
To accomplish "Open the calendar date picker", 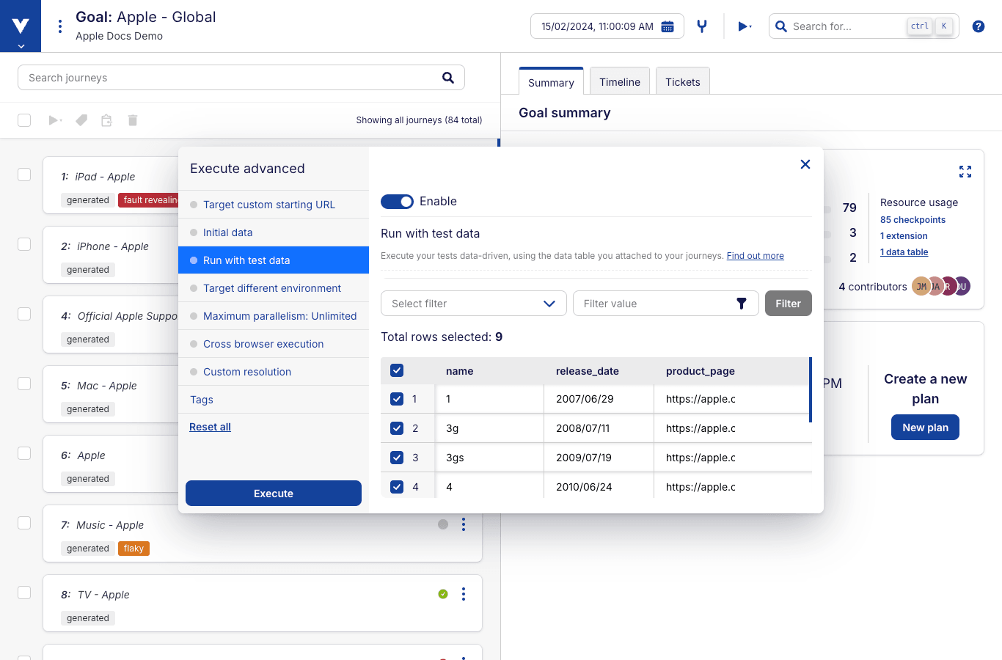I will [x=668, y=25].
